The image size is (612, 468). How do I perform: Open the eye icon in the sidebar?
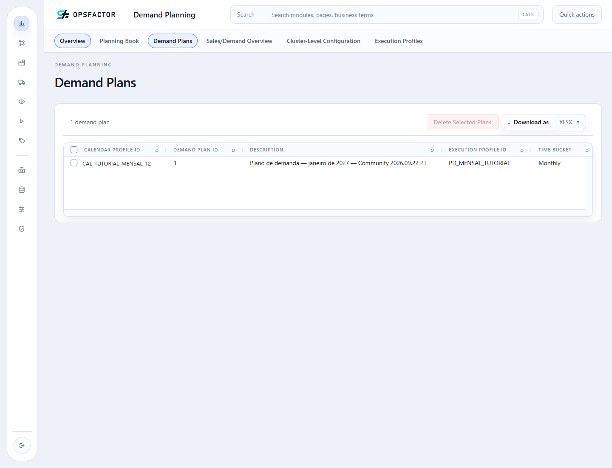[22, 102]
